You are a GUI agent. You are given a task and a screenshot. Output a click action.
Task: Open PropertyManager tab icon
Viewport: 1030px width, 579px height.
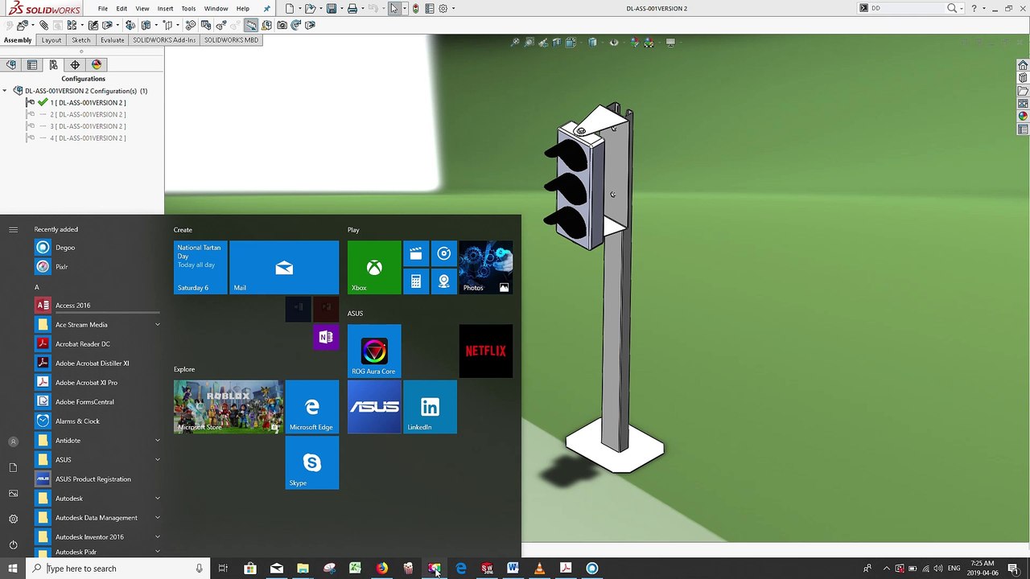32,64
